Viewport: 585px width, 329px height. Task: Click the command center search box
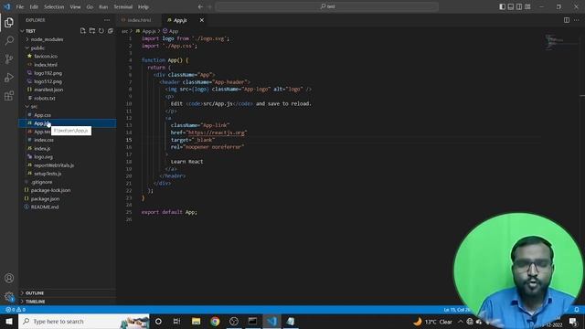point(327,6)
